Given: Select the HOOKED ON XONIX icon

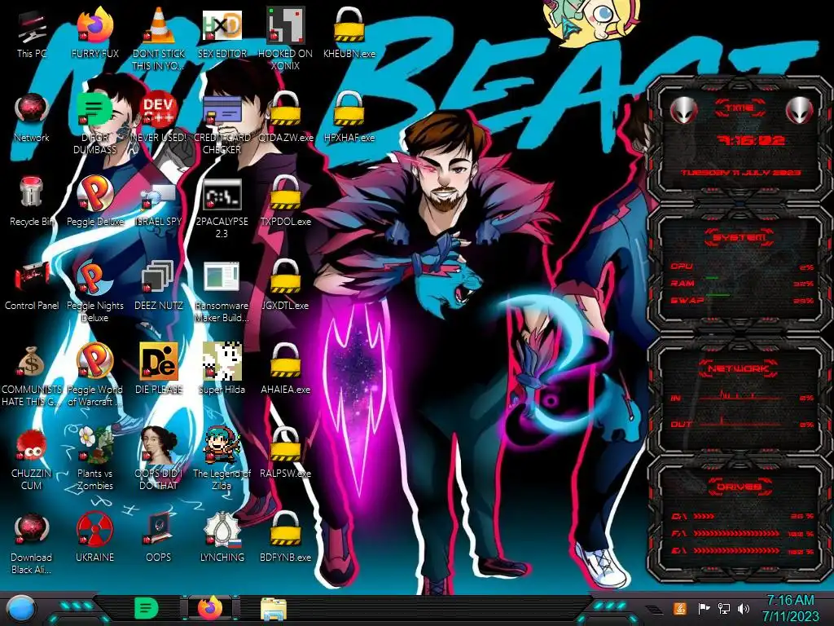Looking at the screenshot, I should pyautogui.click(x=286, y=38).
